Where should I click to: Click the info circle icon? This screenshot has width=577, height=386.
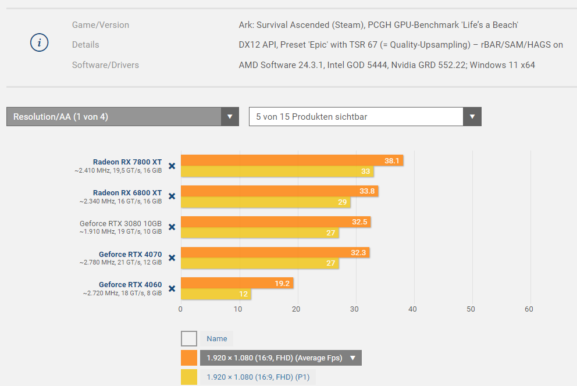(x=40, y=42)
